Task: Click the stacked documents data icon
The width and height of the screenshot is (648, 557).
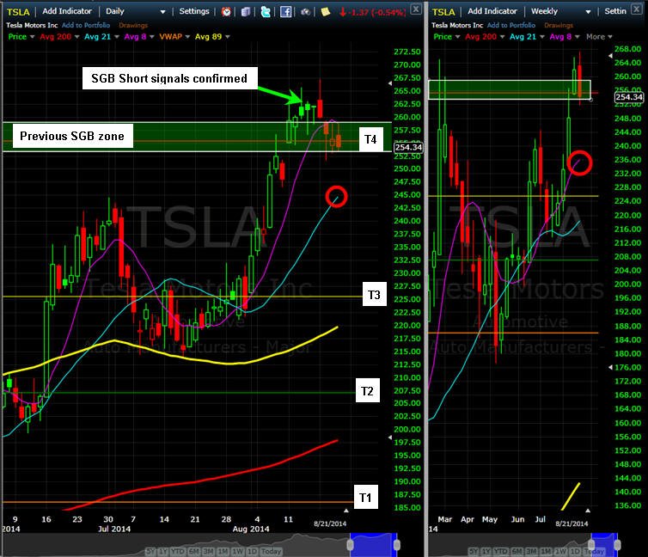Action: [246, 11]
